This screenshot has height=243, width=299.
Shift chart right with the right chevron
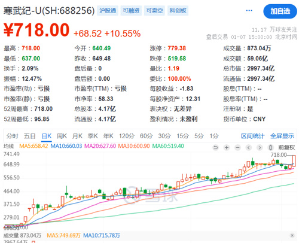[x=260, y=148]
